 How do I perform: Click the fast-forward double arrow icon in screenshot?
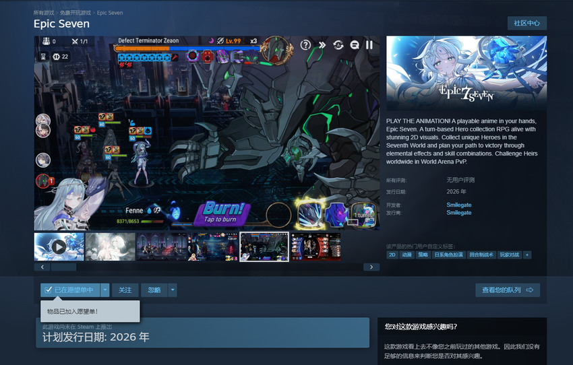(x=322, y=45)
